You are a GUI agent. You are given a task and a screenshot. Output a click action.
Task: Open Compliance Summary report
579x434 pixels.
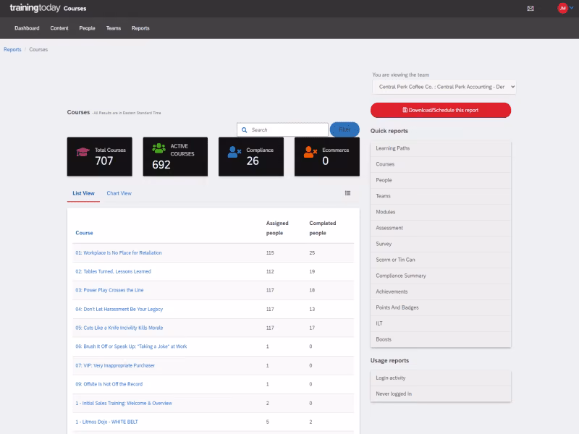click(x=441, y=276)
